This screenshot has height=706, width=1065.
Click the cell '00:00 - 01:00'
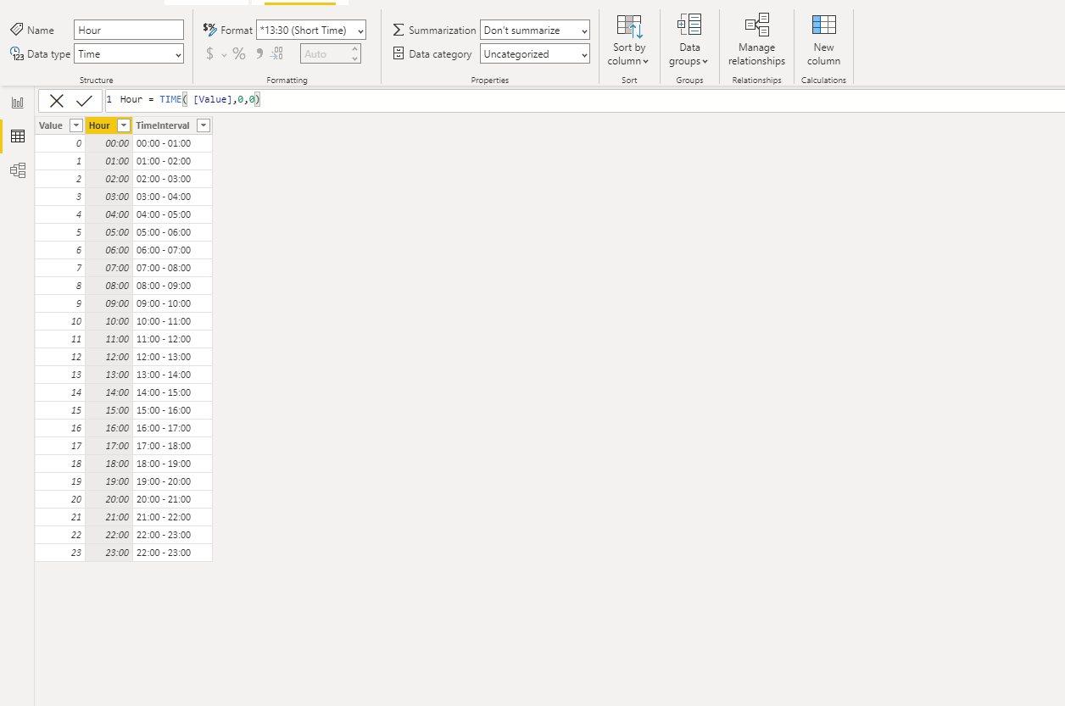(x=172, y=143)
